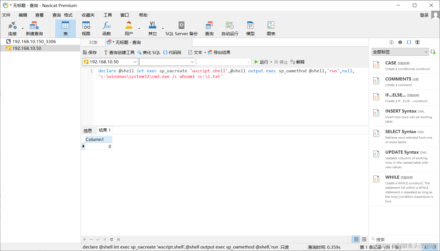
Task: Open the Favorites (收藏夹) menu
Action: [x=88, y=15]
